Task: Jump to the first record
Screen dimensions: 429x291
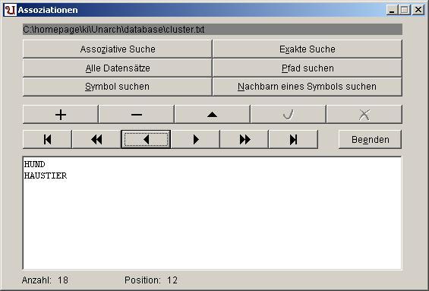Action: point(47,140)
